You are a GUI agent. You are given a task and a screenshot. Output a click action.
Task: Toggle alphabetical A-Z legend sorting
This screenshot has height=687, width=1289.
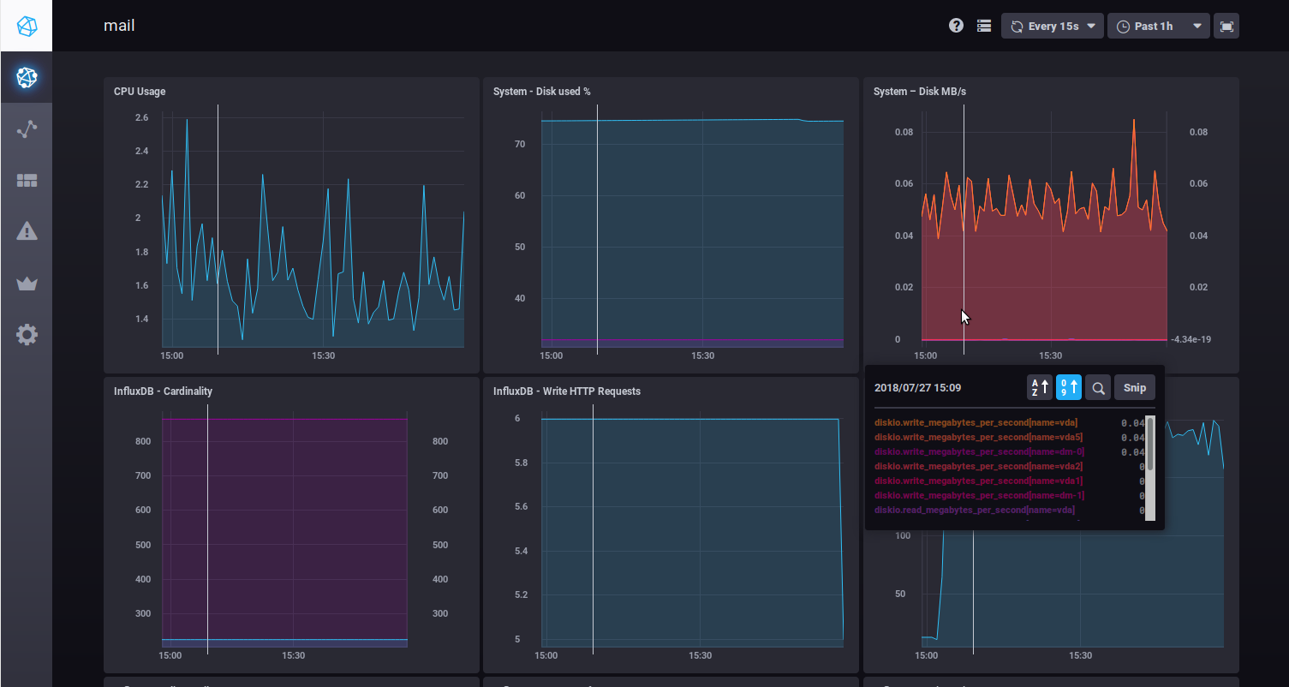(1039, 388)
